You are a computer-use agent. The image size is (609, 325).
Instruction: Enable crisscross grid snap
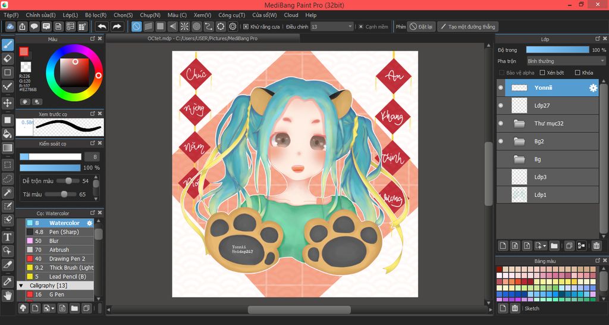(161, 26)
